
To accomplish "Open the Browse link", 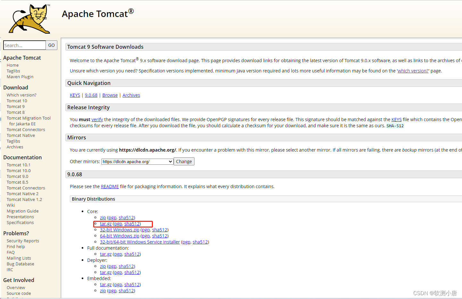I will tap(110, 95).
